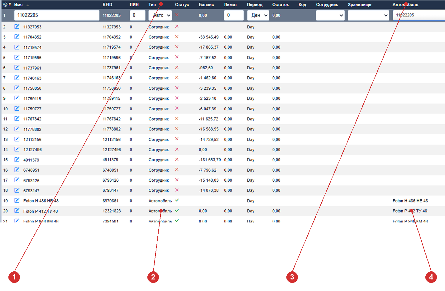The image size is (445, 291).
Task: Toggle the red cross status of 11704352
Action: pos(177,37)
